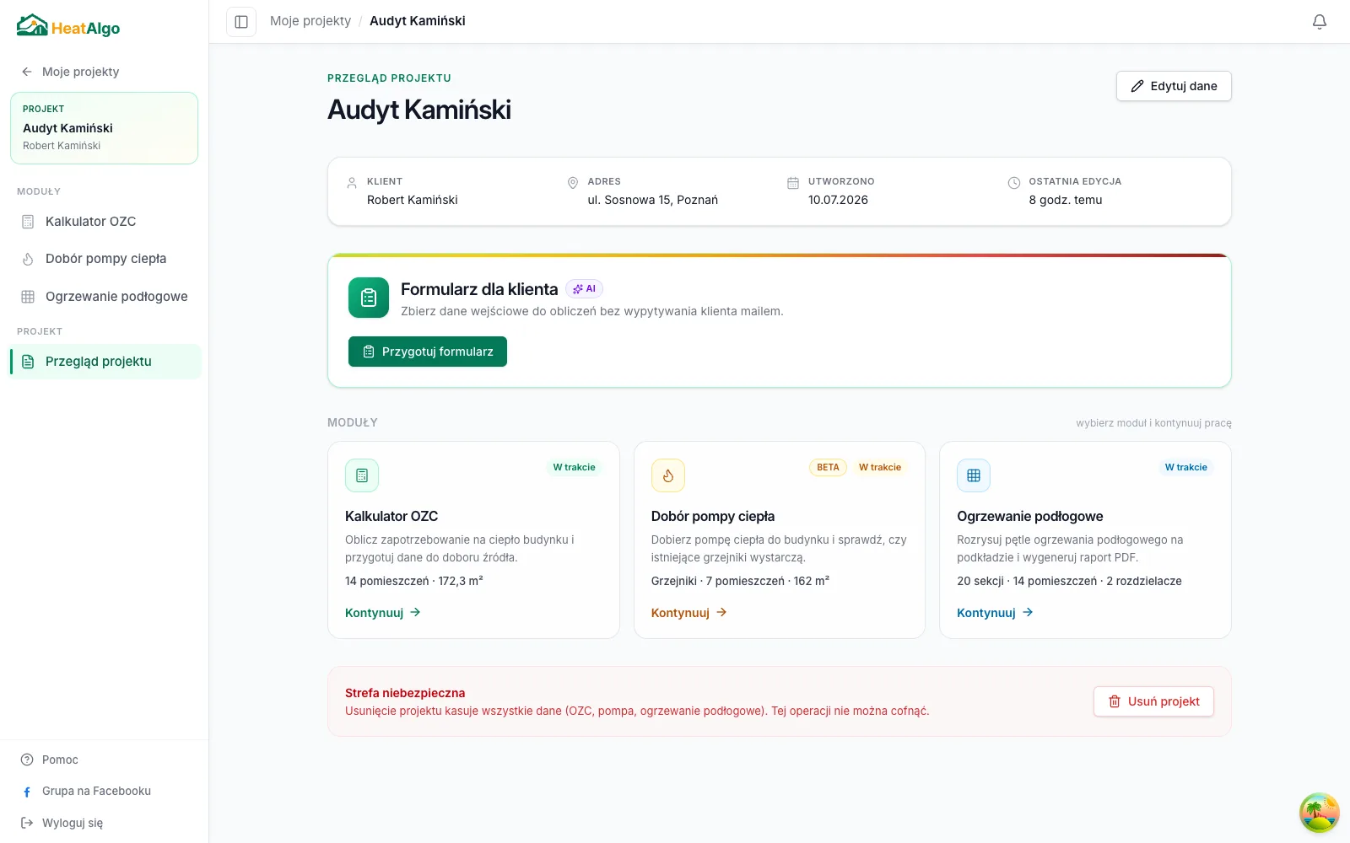Click the Dobór pompy ciepła sidebar icon
Image resolution: width=1350 pixels, height=843 pixels.
coord(28,259)
